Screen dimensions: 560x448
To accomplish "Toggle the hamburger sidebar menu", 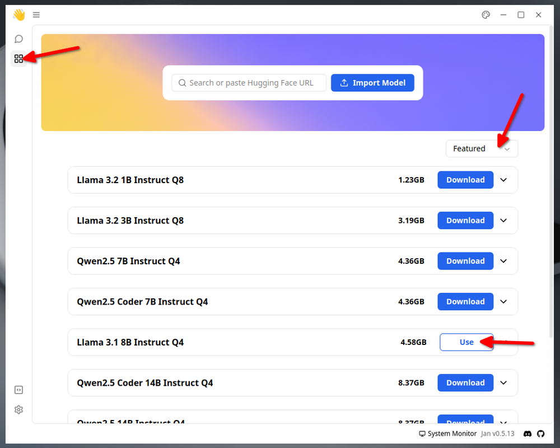I will pyautogui.click(x=36, y=15).
